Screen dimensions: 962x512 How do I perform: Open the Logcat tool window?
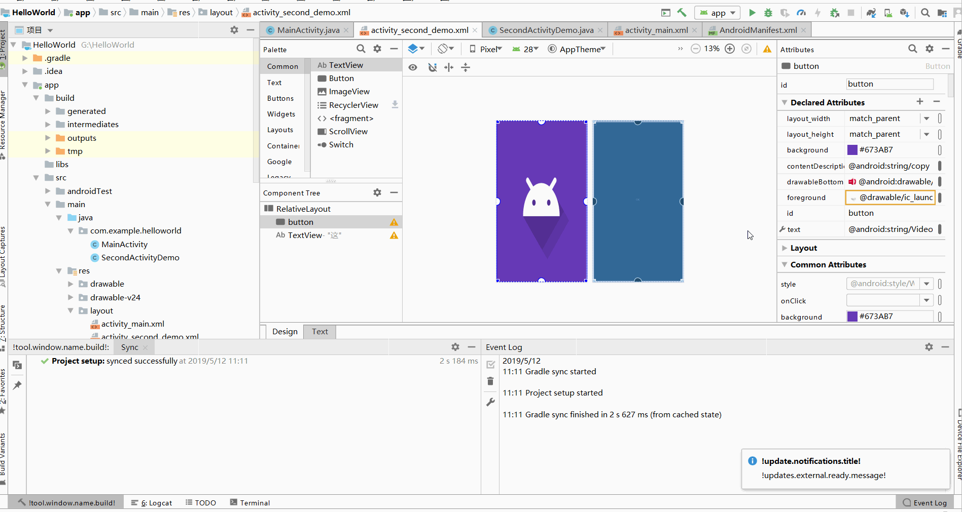[152, 503]
